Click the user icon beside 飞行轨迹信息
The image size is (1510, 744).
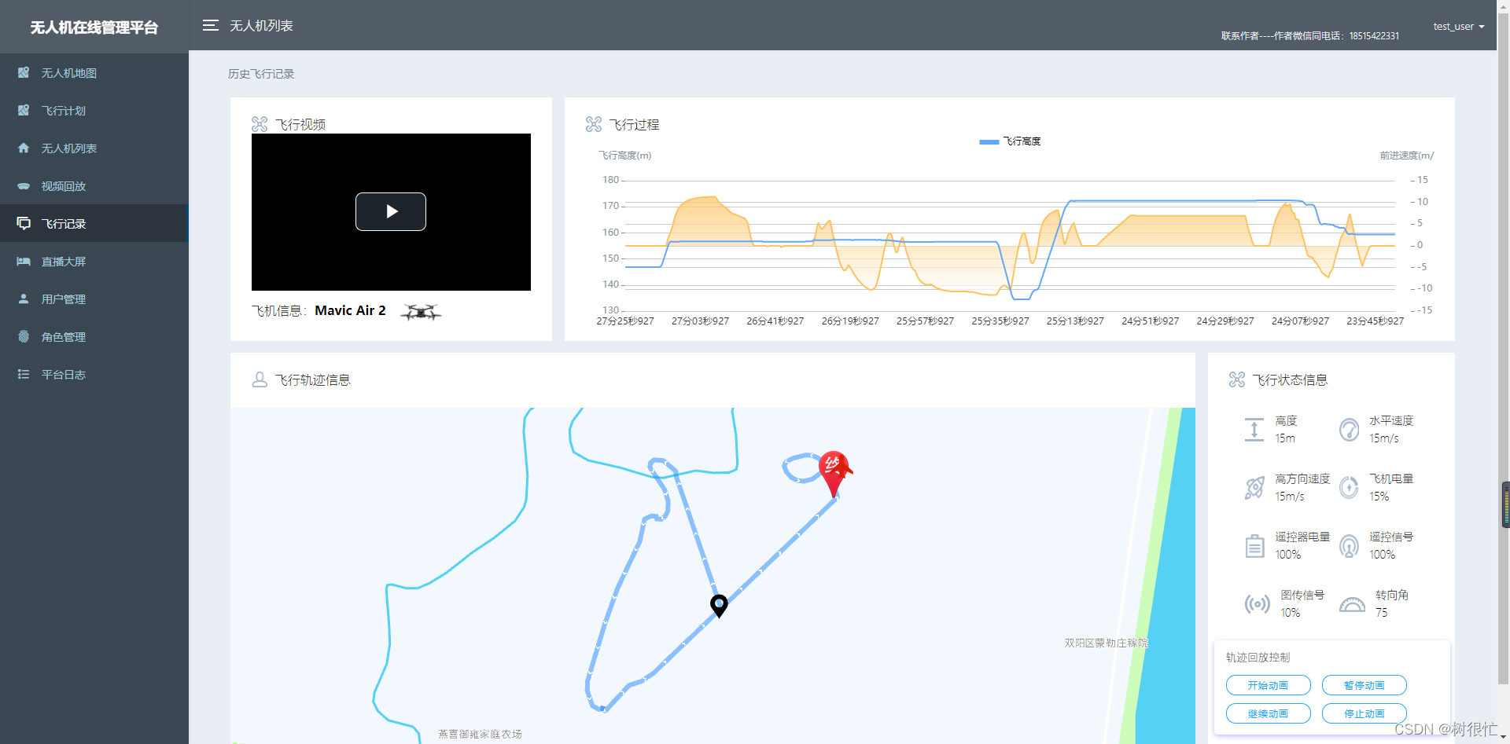[260, 379]
